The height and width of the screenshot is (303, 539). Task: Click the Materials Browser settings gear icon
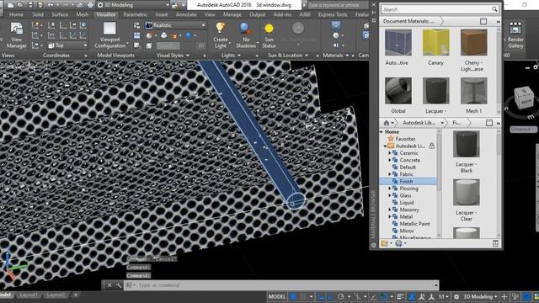374,245
